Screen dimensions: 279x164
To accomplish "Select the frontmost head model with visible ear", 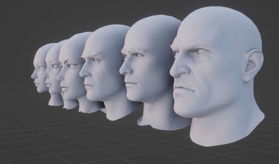I will click(x=217, y=77).
